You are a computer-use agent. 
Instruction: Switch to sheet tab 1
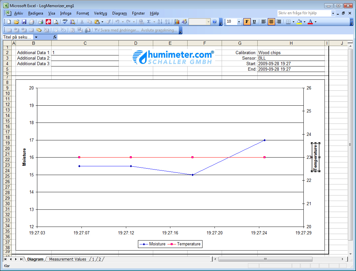(x=93, y=259)
